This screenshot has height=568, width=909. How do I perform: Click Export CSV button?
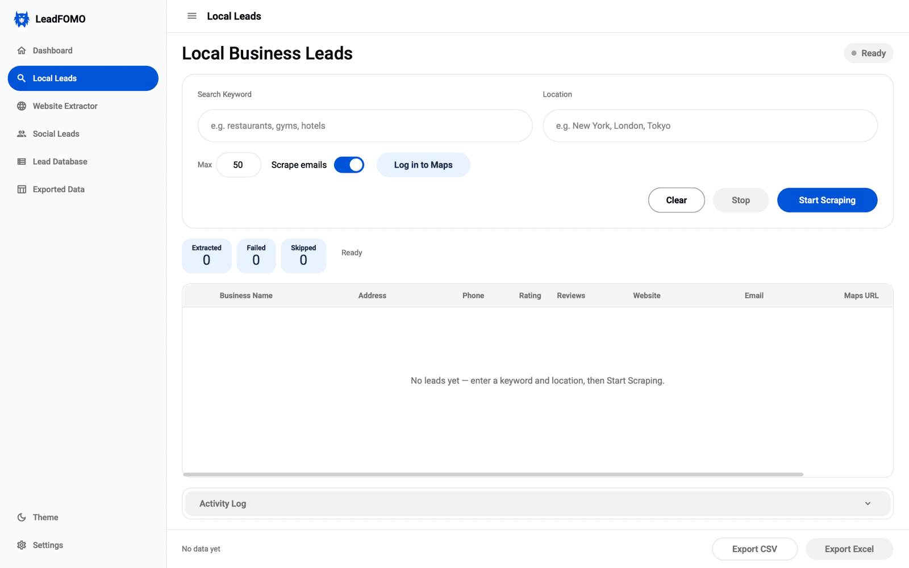(x=754, y=549)
